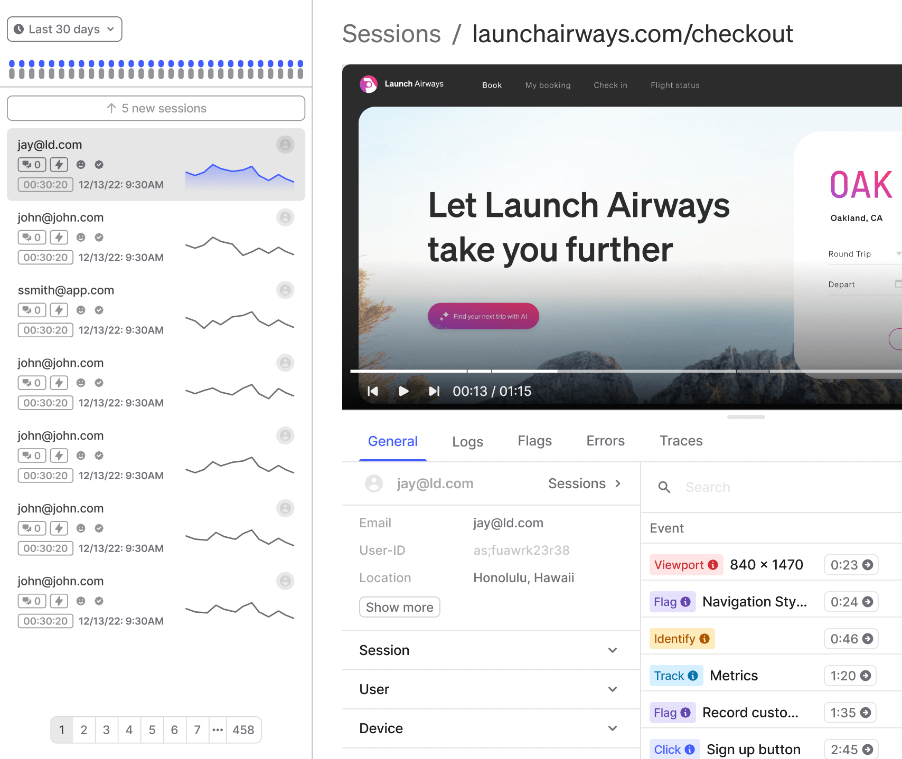Click the info icon on Identify event
The height and width of the screenshot is (759, 902).
(704, 639)
